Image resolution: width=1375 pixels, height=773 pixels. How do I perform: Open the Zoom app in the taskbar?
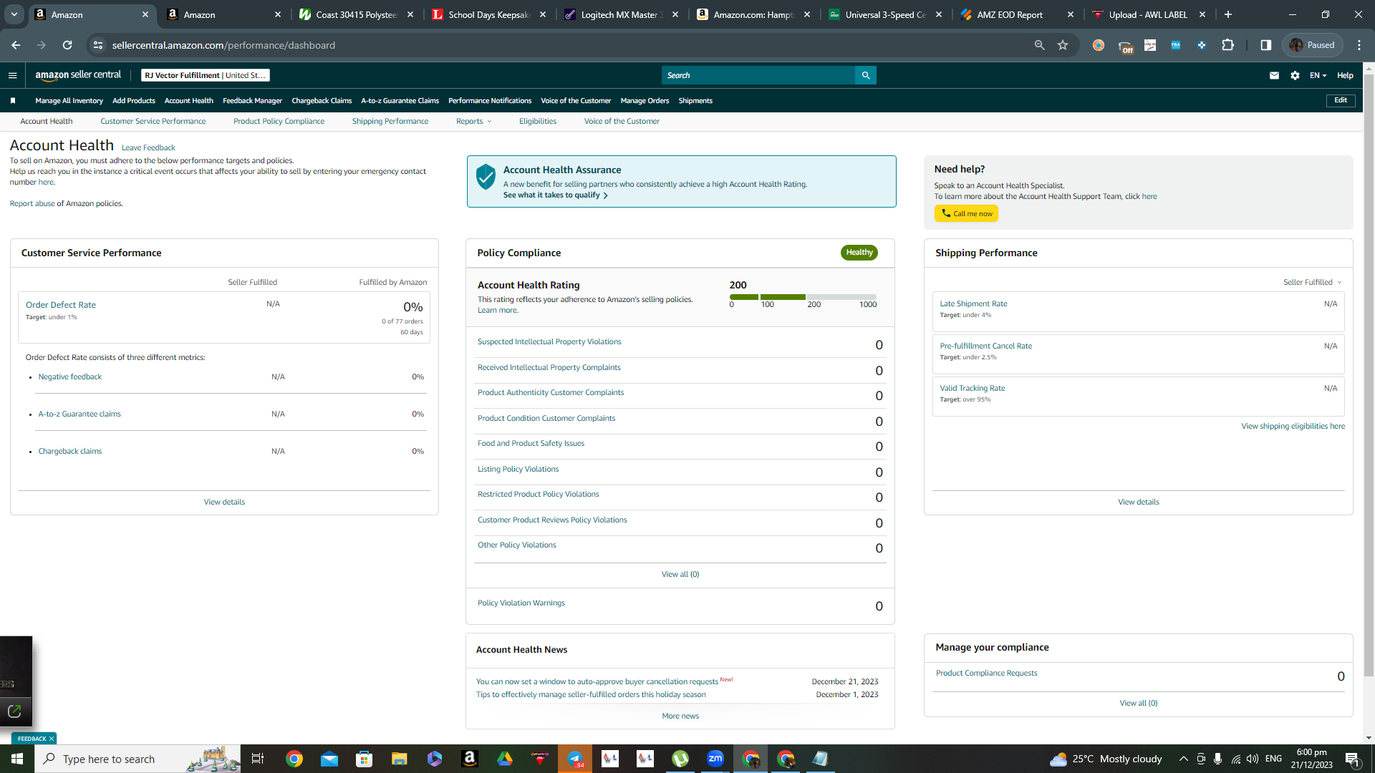[715, 759]
